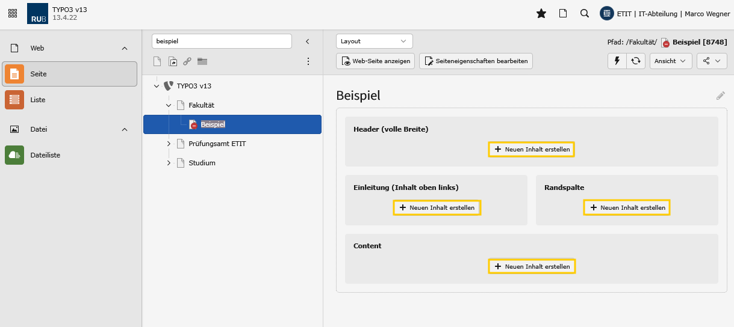
Task: Open the three-dot page tree options menu
Action: coord(308,61)
